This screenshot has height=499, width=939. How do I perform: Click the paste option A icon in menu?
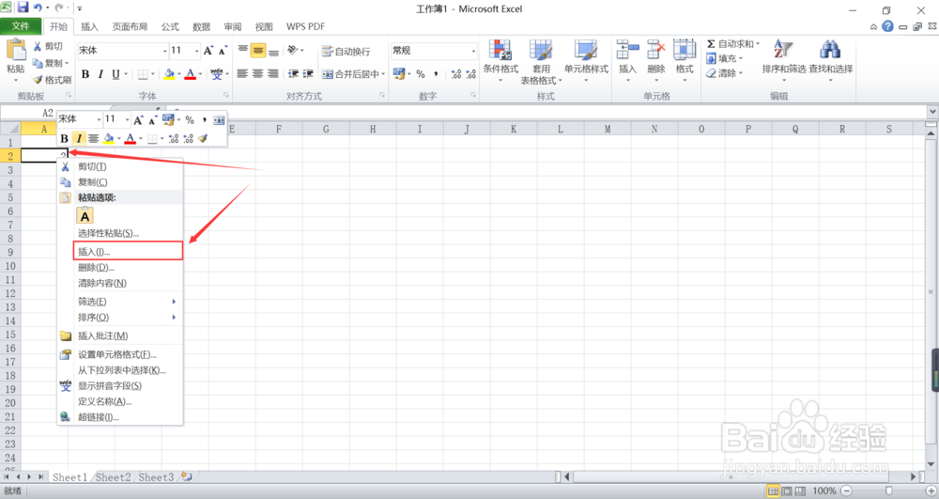(x=85, y=215)
